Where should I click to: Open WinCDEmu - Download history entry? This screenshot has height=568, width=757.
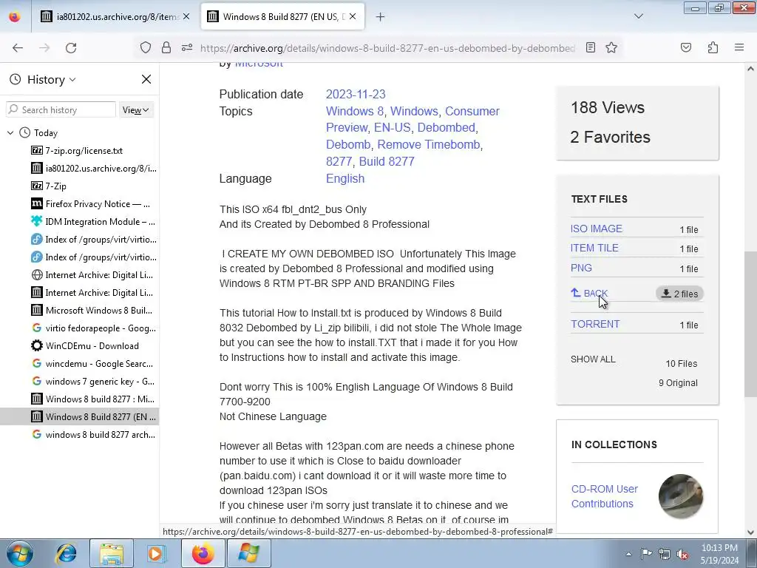tap(86, 346)
